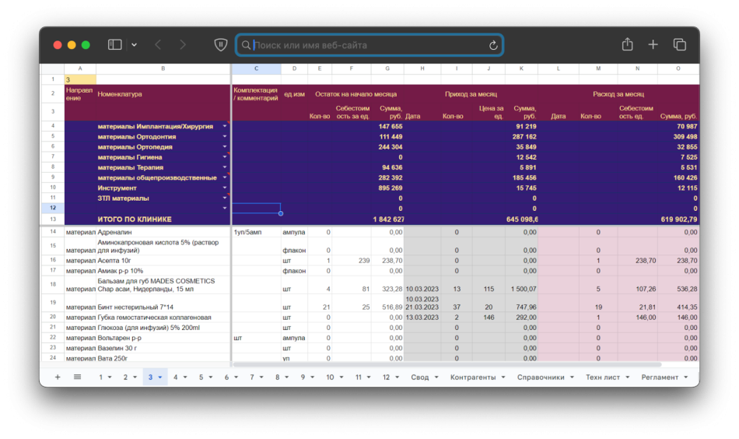Open the Свод sheet tab
This screenshot has width=739, height=439.
(419, 378)
